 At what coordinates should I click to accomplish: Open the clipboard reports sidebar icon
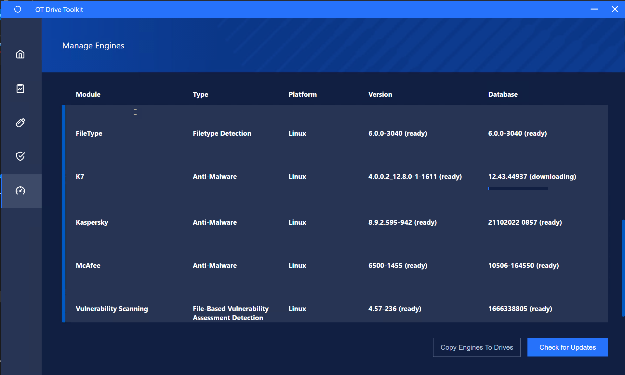[x=20, y=88]
